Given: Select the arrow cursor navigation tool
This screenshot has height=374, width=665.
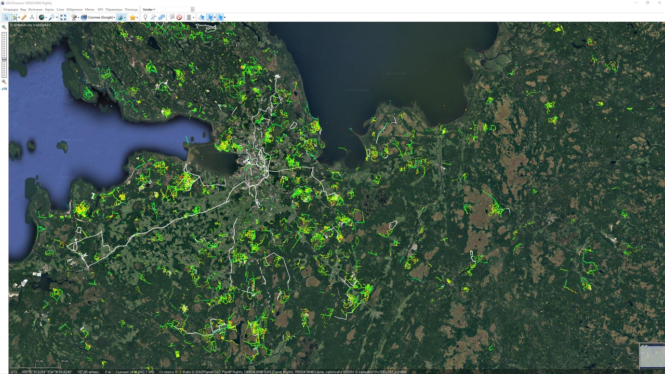Looking at the screenshot, I should coord(6,17).
